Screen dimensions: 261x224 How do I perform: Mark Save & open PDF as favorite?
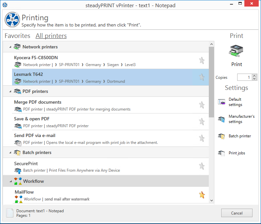[x=202, y=122]
